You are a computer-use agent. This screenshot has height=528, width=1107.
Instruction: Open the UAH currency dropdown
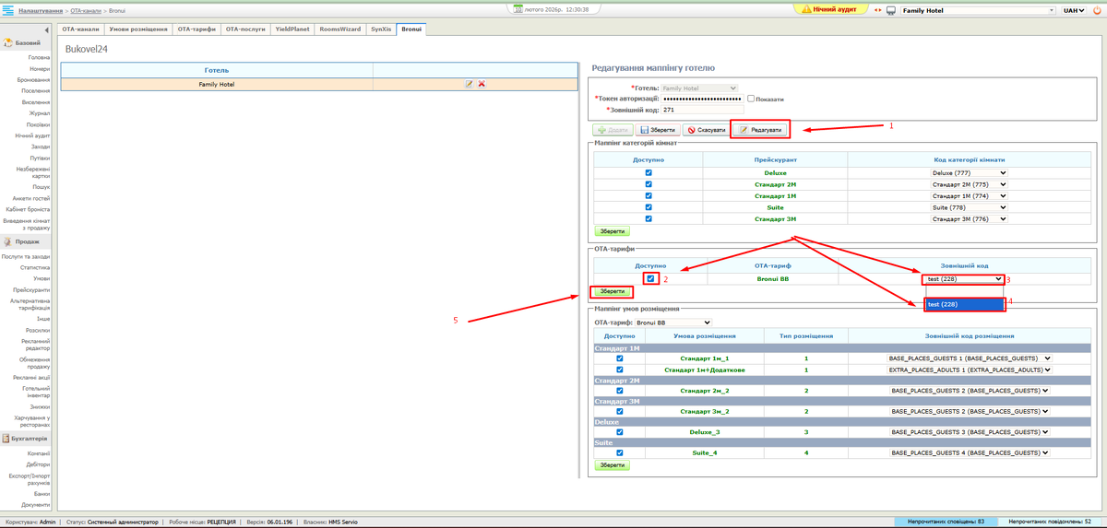(1075, 10)
